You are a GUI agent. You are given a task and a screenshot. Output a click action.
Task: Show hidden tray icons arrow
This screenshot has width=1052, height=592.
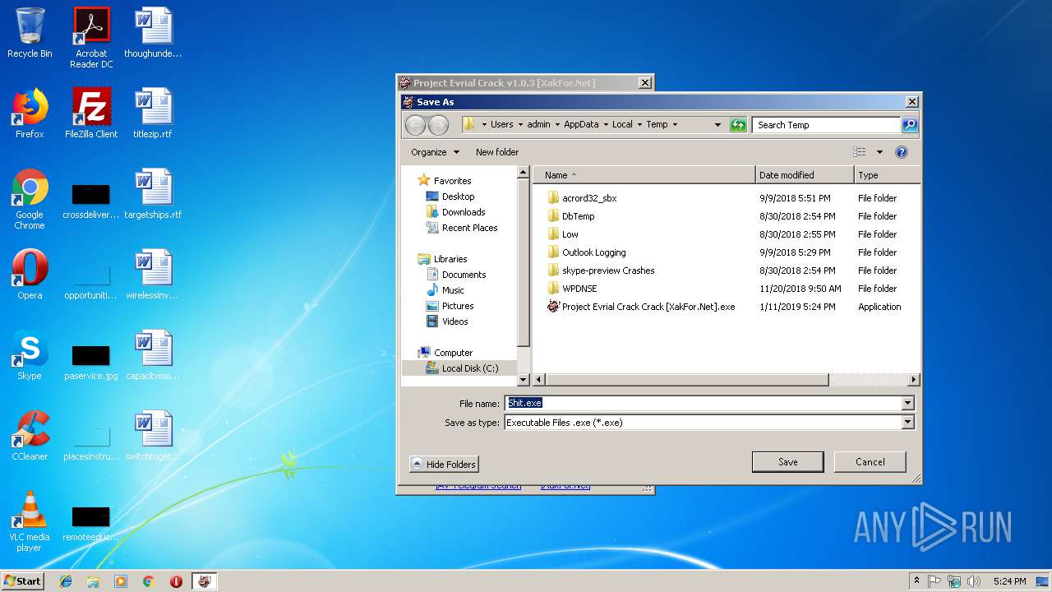point(916,581)
